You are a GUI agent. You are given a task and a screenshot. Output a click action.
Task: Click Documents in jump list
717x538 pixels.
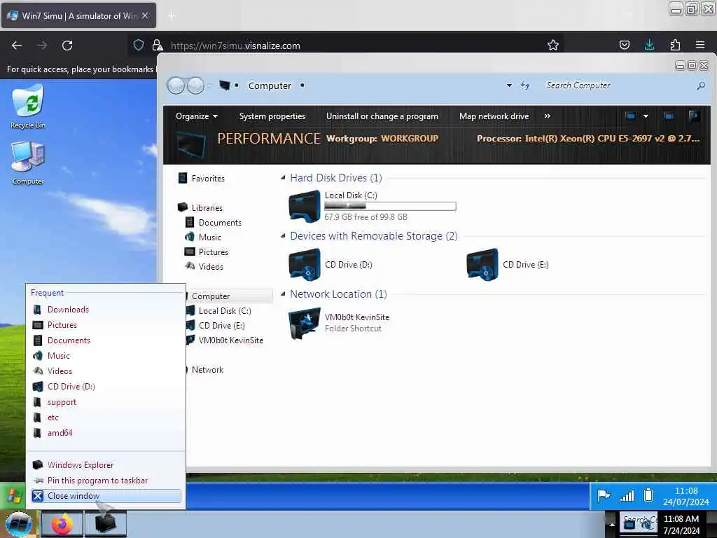[x=69, y=340]
